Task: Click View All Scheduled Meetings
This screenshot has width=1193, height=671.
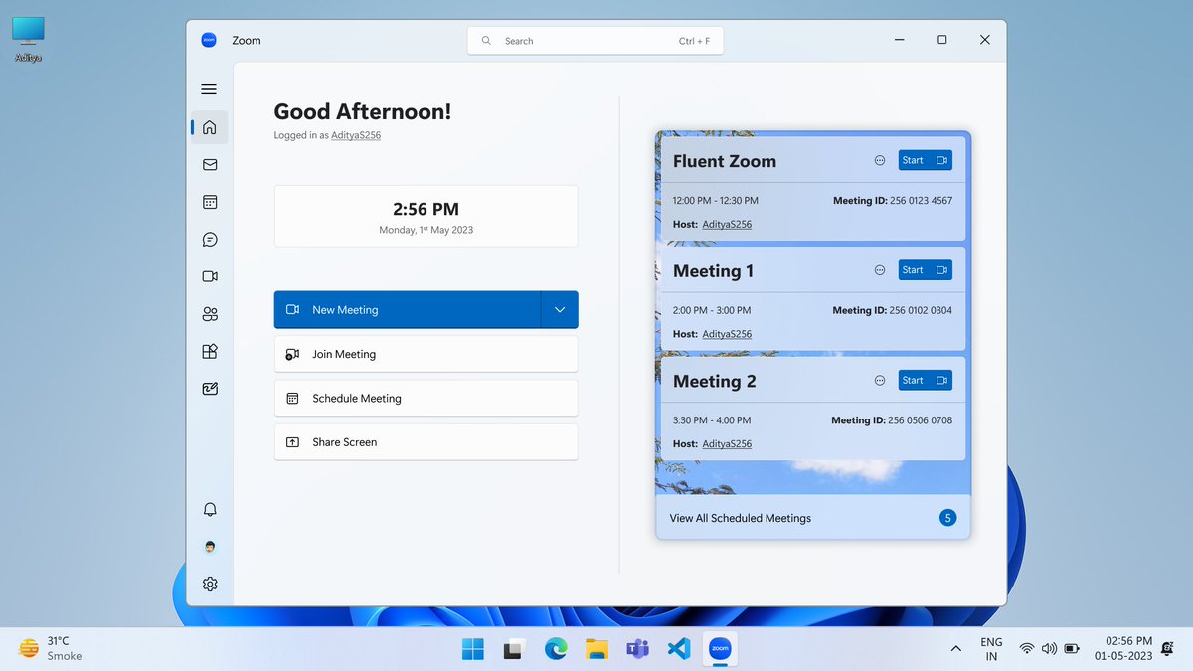Action: pyautogui.click(x=740, y=518)
